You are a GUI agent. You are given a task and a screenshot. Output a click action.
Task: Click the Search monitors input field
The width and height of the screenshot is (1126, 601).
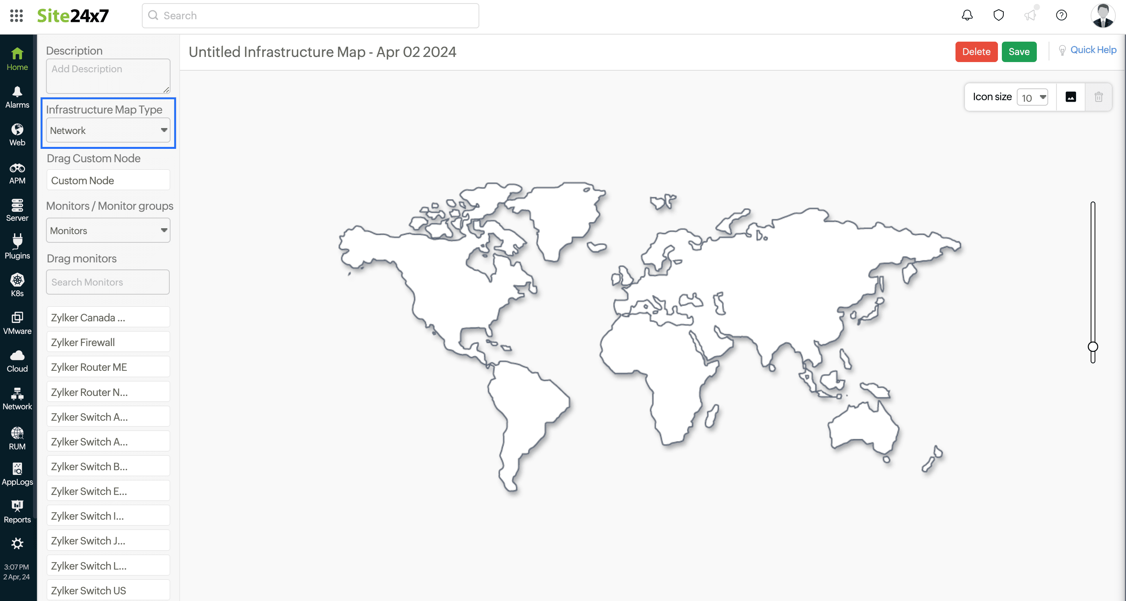[108, 282]
